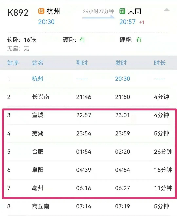Click the 站名 column header
177x216 pixels.
tap(38, 63)
